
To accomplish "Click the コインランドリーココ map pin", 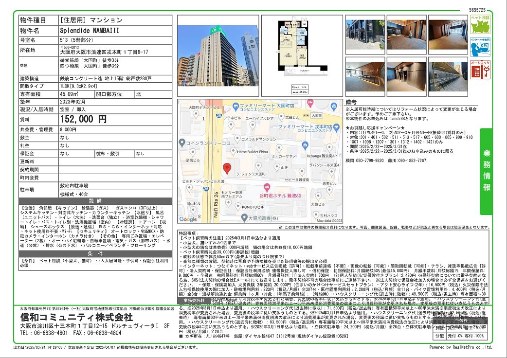I will coord(182,143).
